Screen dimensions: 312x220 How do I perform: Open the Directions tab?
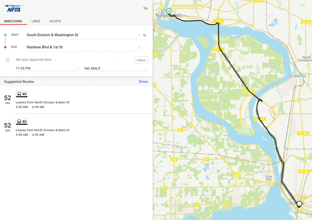[13, 21]
